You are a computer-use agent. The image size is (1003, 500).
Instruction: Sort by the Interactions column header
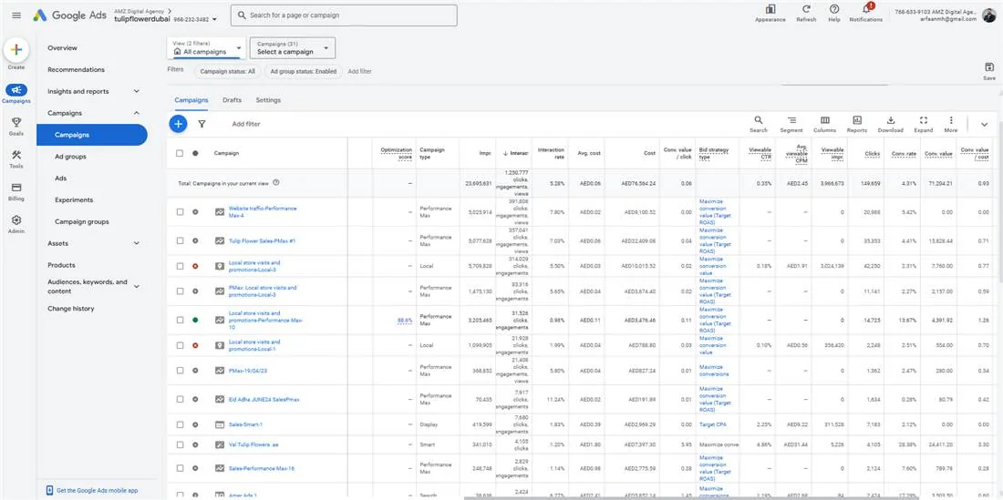tap(513, 153)
